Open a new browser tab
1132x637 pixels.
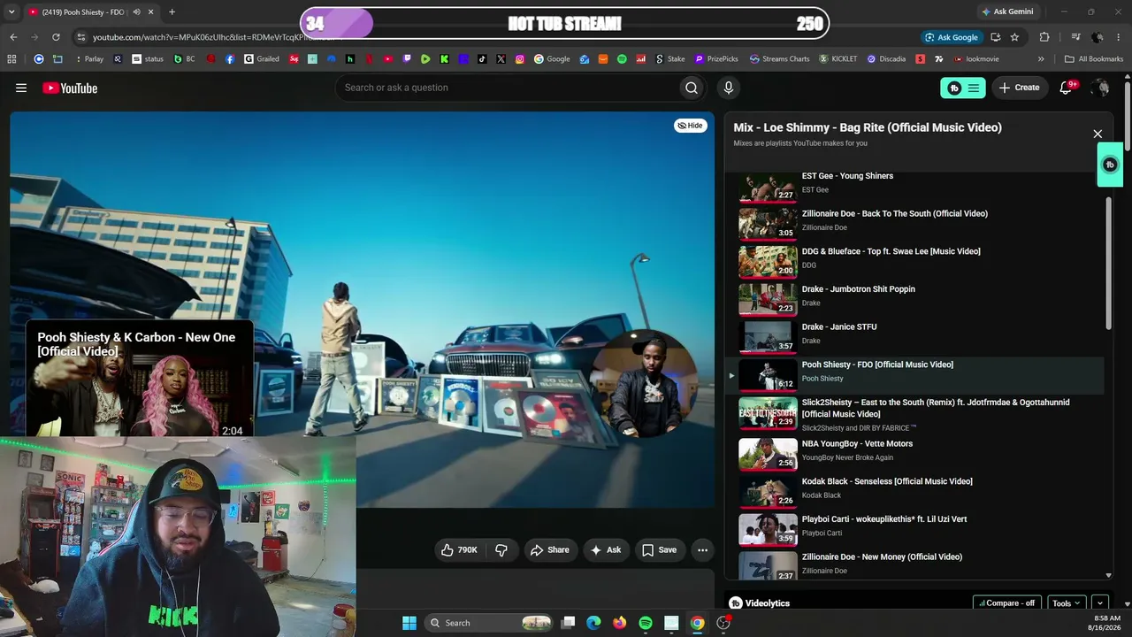pyautogui.click(x=172, y=12)
